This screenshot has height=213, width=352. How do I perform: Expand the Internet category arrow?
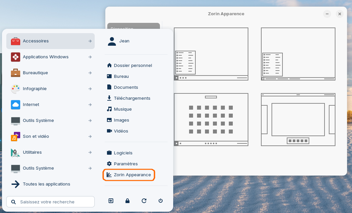point(90,105)
